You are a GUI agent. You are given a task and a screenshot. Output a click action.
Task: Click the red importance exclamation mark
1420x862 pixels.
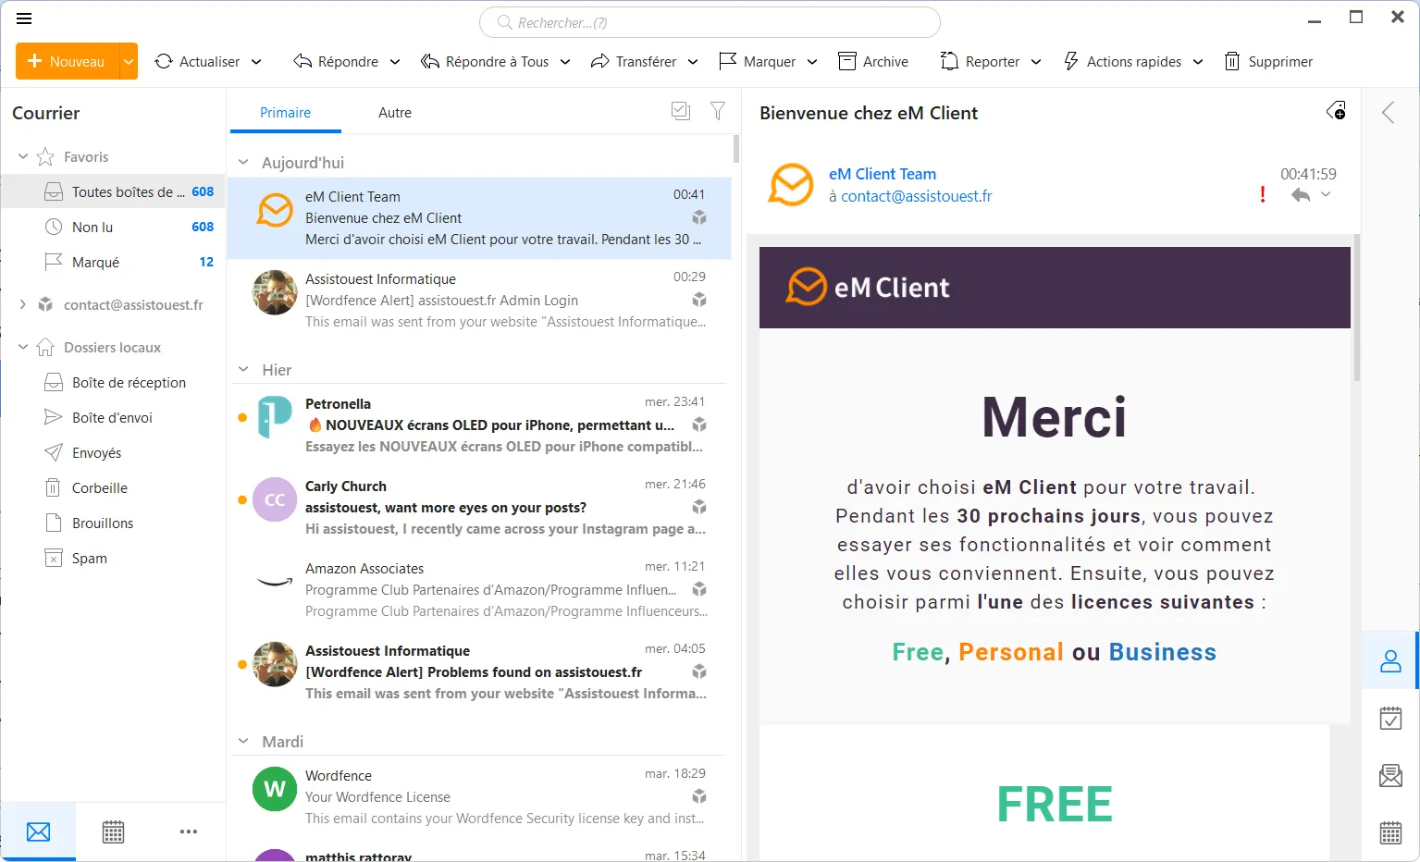1263,194
